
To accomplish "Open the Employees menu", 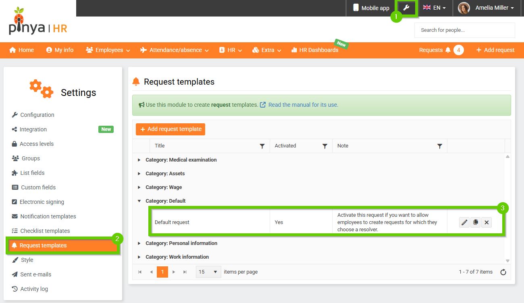I will tap(108, 50).
